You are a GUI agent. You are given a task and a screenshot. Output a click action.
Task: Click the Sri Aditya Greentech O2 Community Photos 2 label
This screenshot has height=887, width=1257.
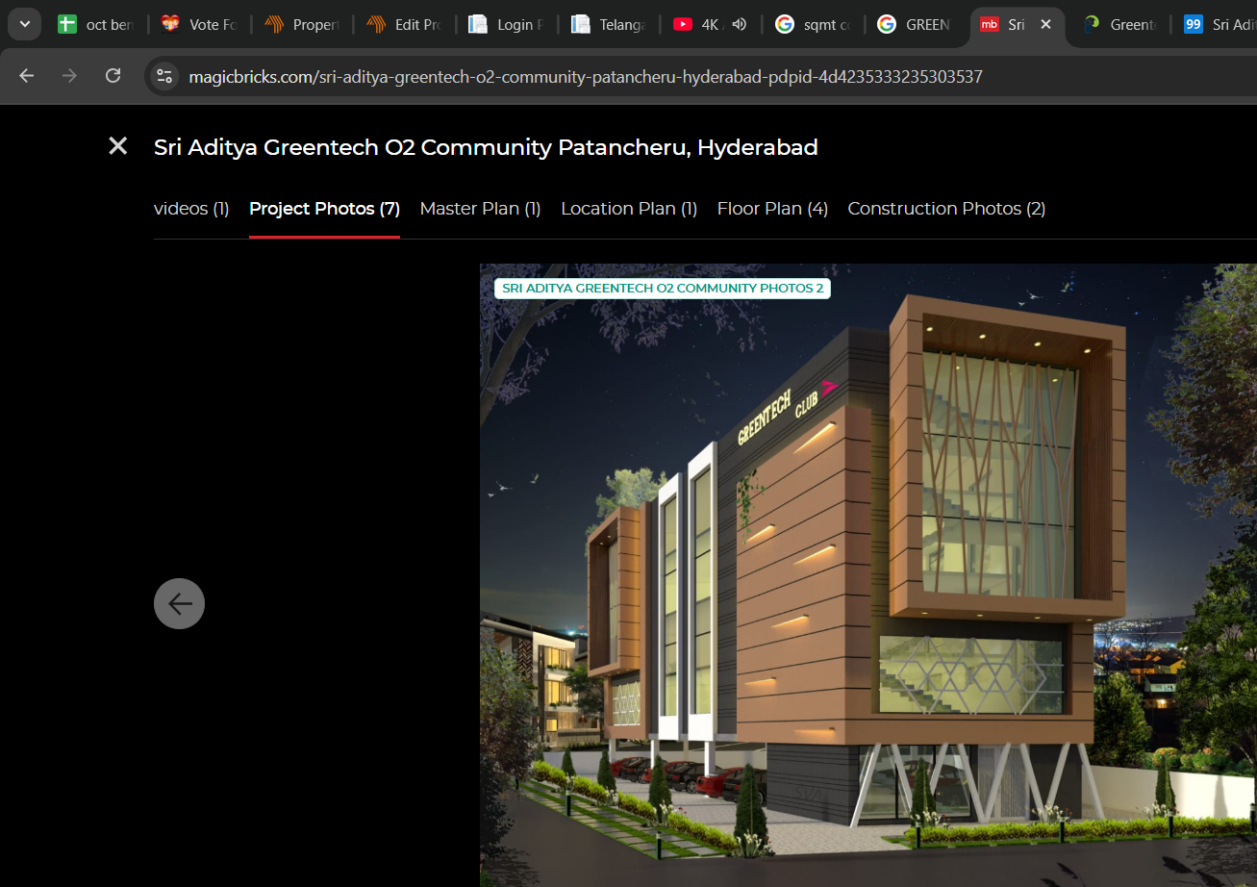tap(662, 289)
